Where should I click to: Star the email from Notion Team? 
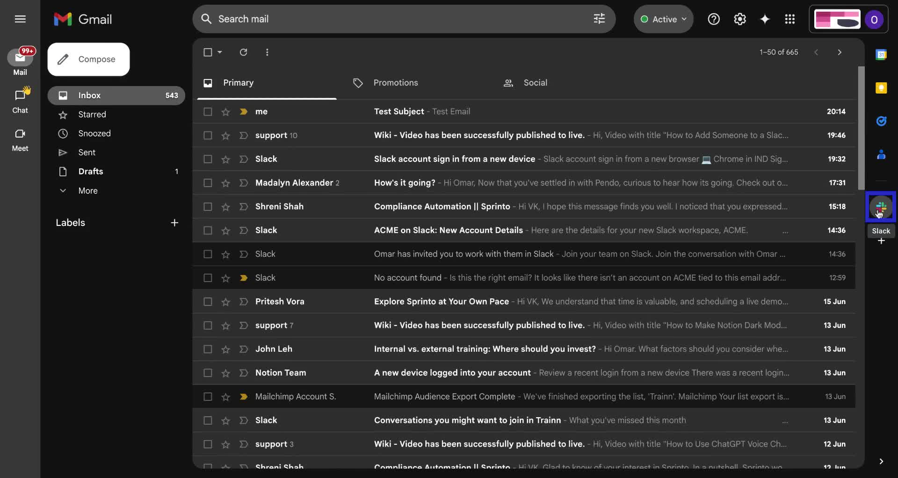point(225,373)
